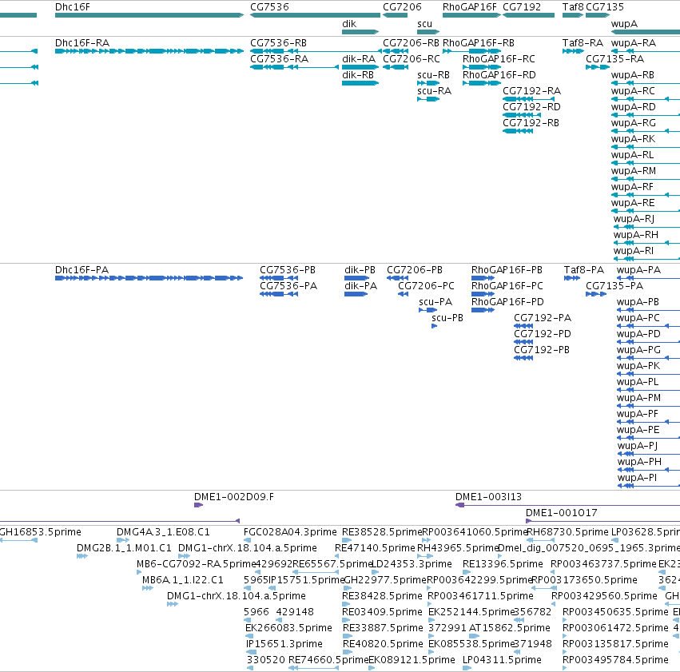
Task: Click transcript CG7206-RB
Action: [x=412, y=43]
